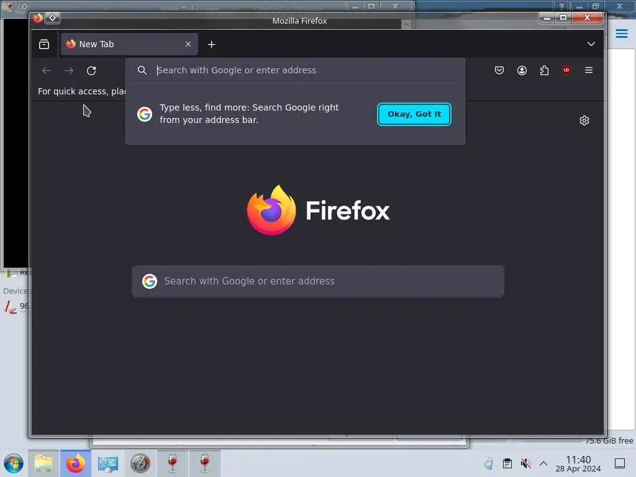Click the 11:40 clock in the taskbar
636x477 pixels.
[578, 463]
